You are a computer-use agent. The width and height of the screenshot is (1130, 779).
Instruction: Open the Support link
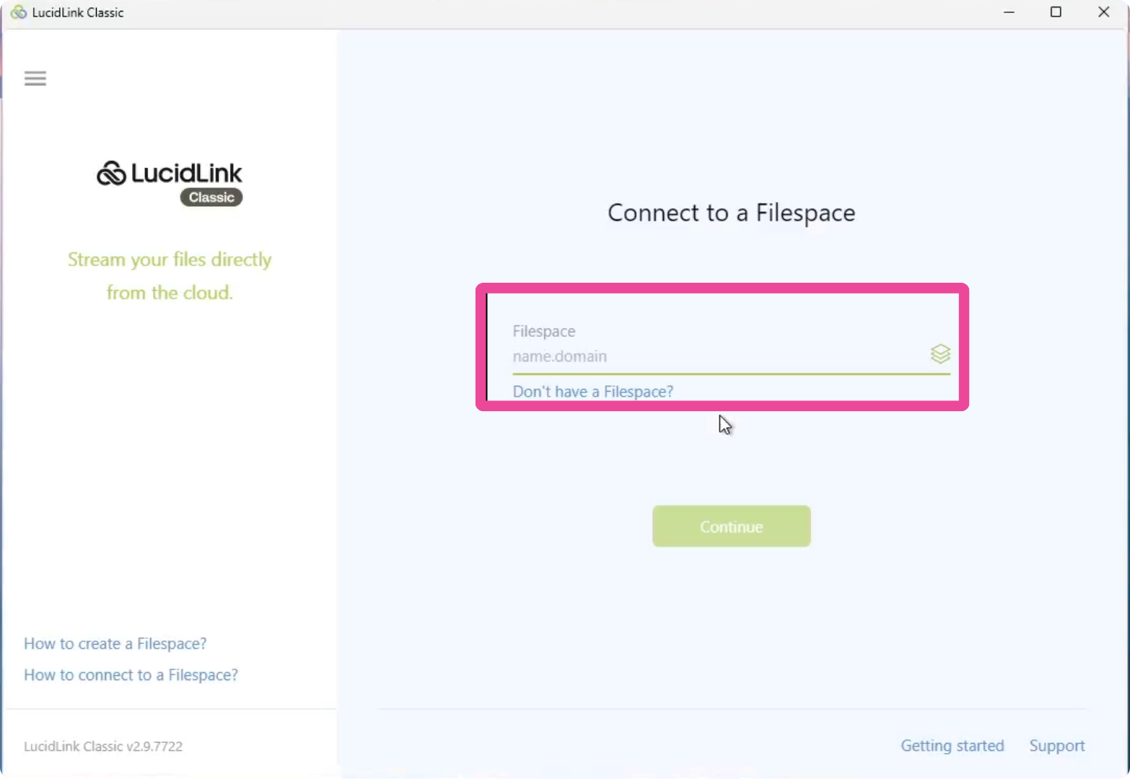(x=1057, y=746)
